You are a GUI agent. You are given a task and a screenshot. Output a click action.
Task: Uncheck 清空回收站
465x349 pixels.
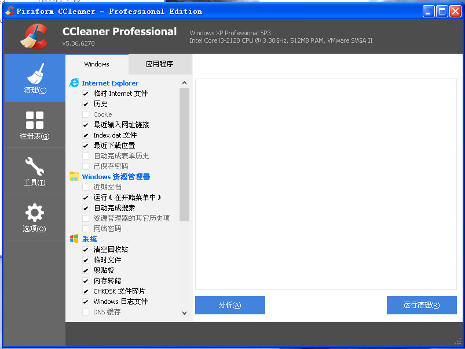tap(86, 250)
